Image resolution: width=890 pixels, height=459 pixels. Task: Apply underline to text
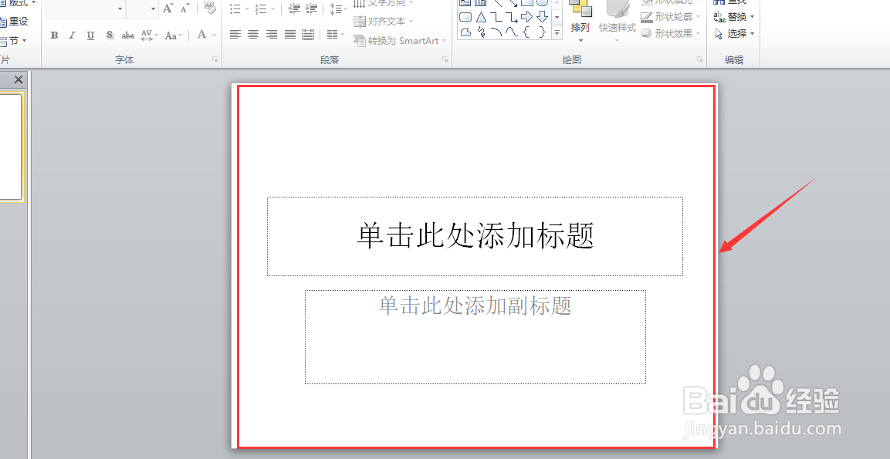[90, 35]
